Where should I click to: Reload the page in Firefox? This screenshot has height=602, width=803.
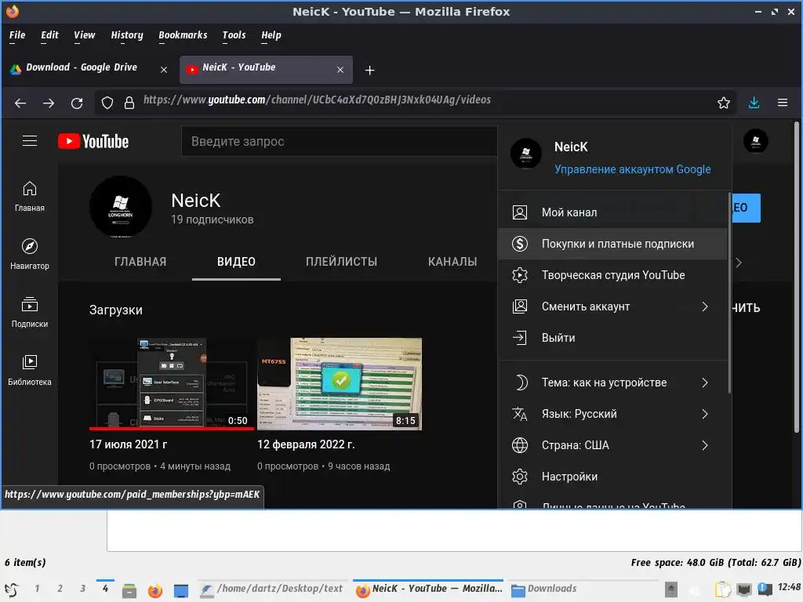click(x=77, y=103)
